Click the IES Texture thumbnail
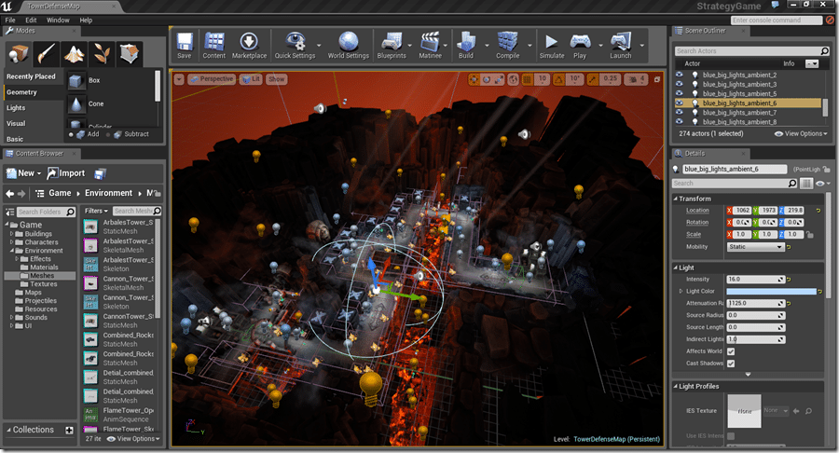Image resolution: width=839 pixels, height=453 pixels. (744, 411)
